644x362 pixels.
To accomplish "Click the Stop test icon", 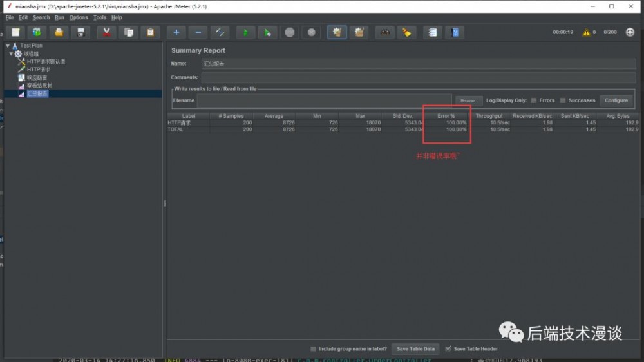I will coord(290,32).
